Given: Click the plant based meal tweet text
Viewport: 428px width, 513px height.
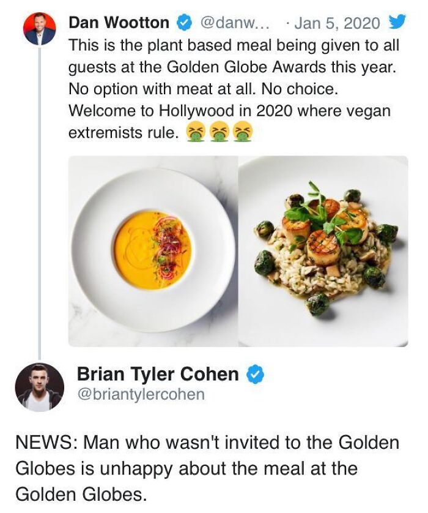Looking at the screenshot, I should point(234,89).
